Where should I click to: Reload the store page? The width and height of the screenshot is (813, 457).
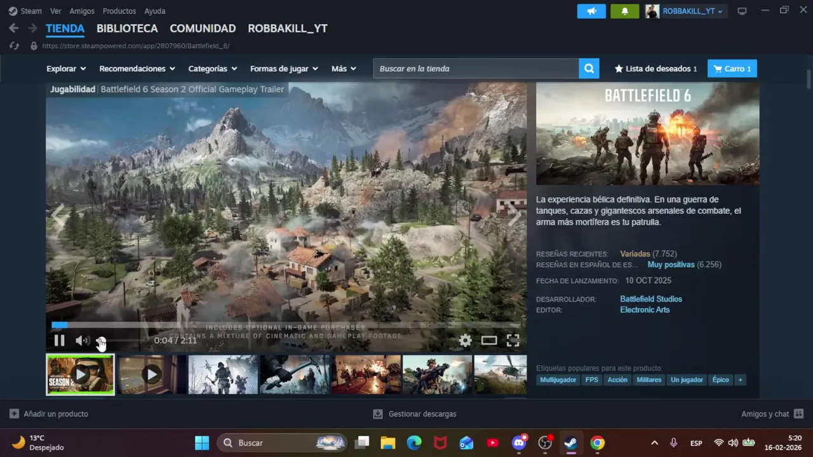[x=14, y=46]
